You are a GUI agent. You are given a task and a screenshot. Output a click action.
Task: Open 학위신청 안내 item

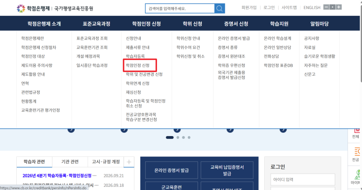(x=188, y=38)
